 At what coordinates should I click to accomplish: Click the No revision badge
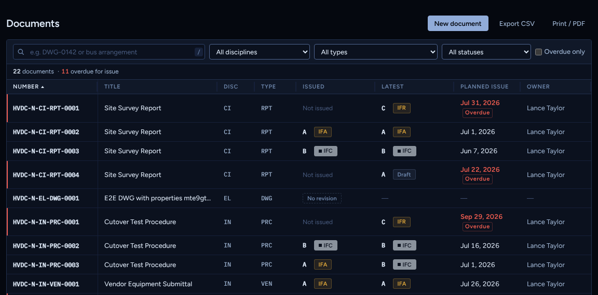[x=322, y=198]
